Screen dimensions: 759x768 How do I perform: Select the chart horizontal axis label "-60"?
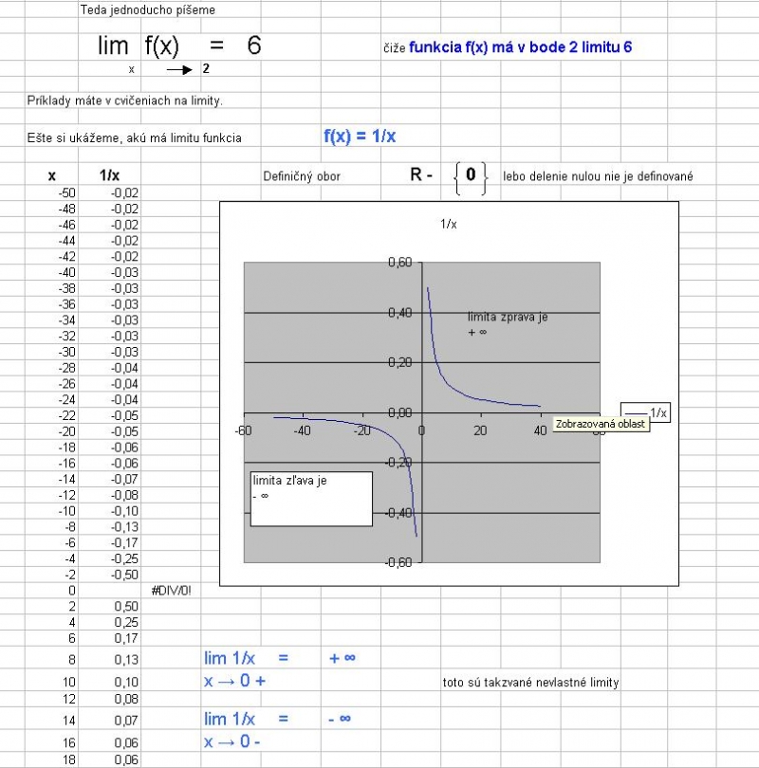(x=243, y=430)
